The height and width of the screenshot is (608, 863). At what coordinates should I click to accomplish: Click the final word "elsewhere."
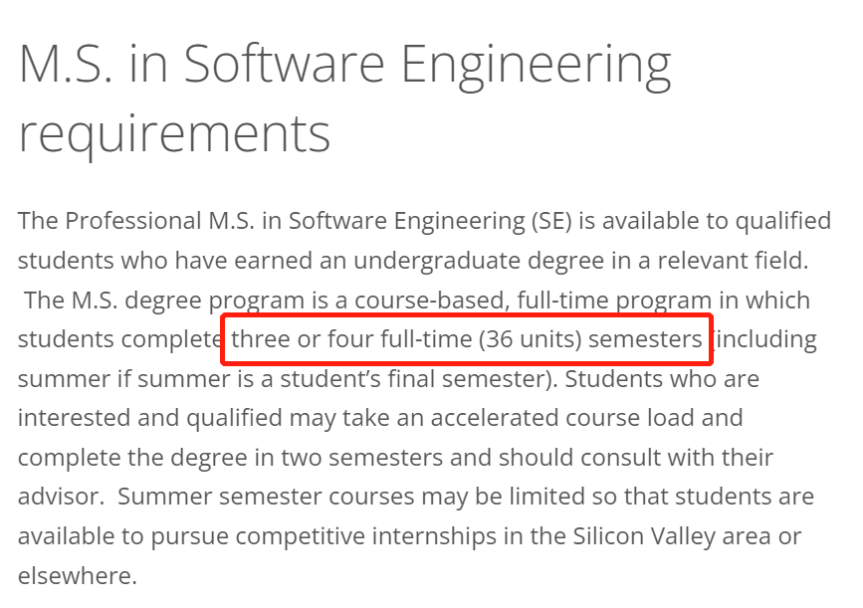pyautogui.click(x=77, y=576)
